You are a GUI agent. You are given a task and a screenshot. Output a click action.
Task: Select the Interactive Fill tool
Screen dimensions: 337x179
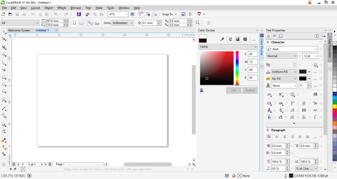4,147
